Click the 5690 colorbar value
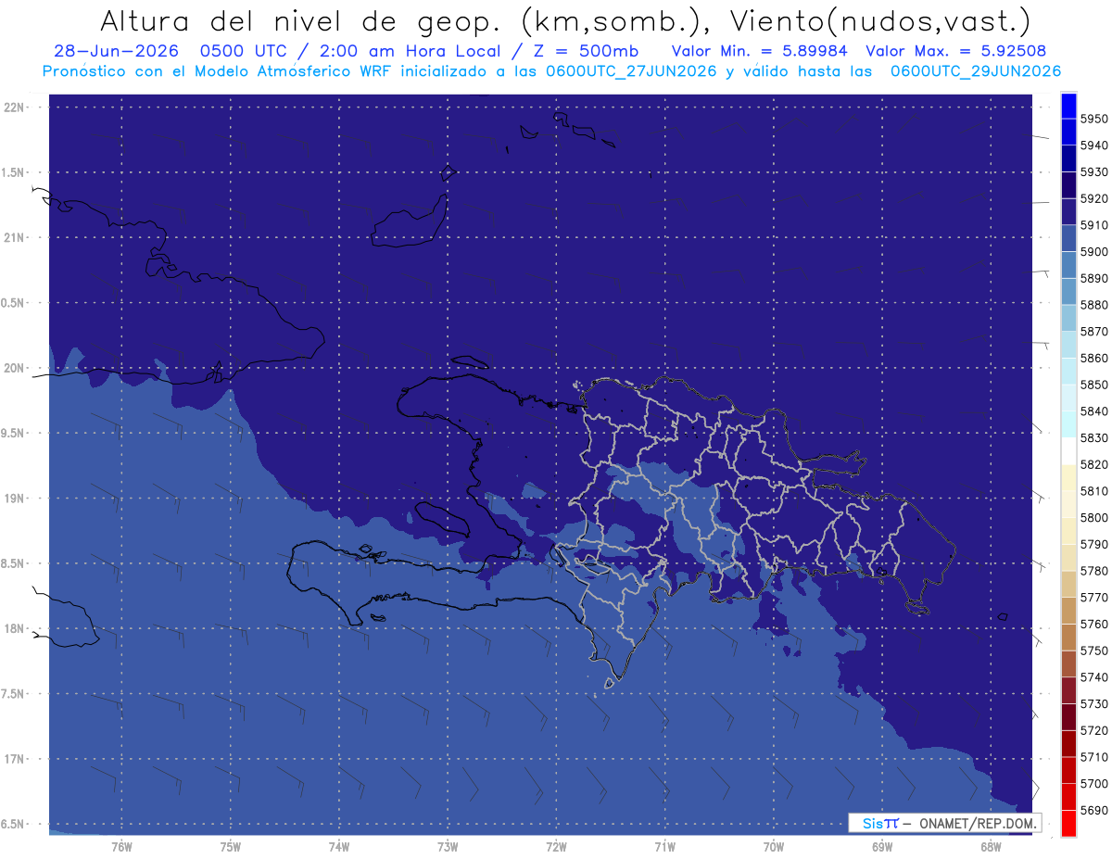This screenshot has width=1112, height=859. (x=1093, y=810)
